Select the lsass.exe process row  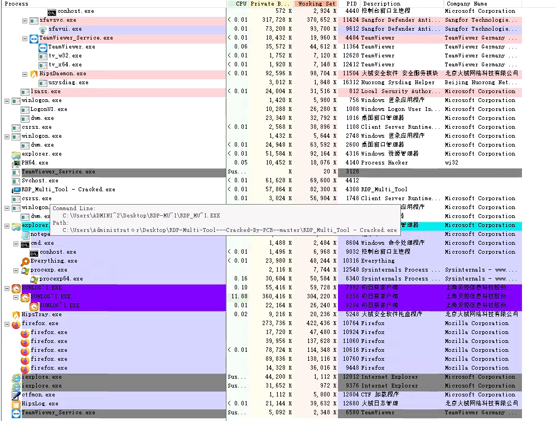(x=46, y=91)
